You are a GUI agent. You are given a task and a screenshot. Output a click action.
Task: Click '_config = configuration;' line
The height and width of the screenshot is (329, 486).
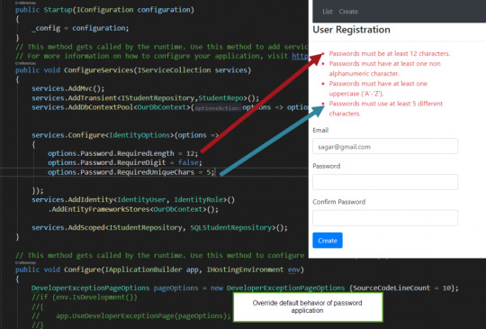pos(80,28)
